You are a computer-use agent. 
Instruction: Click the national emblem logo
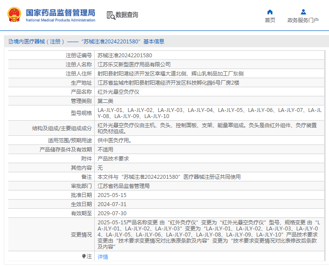coord(14,14)
